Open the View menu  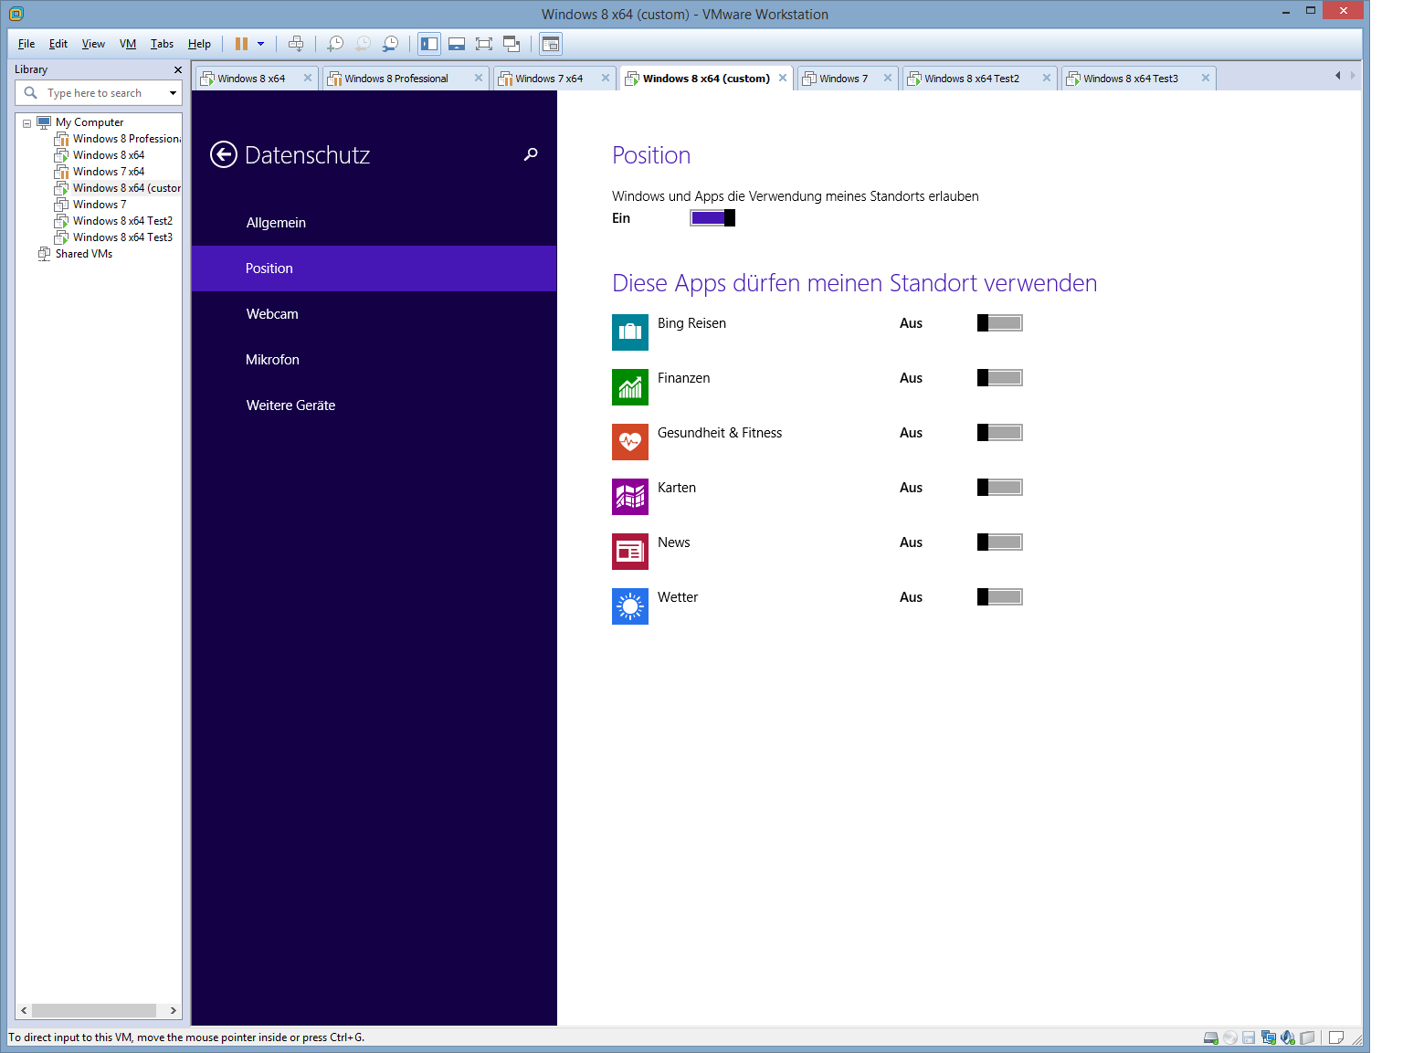(93, 44)
